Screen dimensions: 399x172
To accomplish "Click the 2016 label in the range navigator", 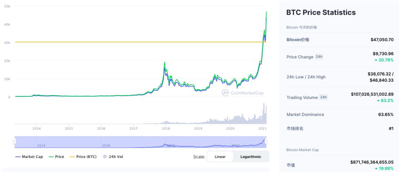I will click(106, 145).
